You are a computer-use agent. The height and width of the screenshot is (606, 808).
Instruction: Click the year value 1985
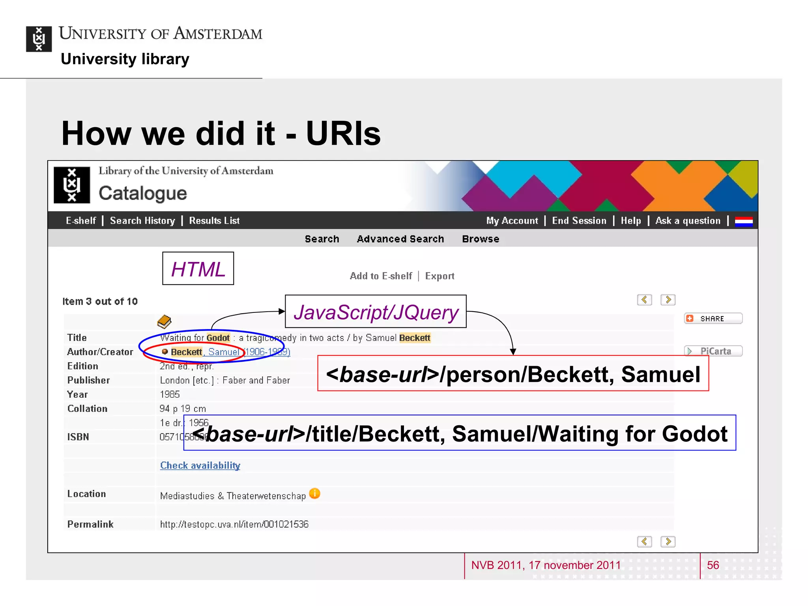tap(170, 395)
